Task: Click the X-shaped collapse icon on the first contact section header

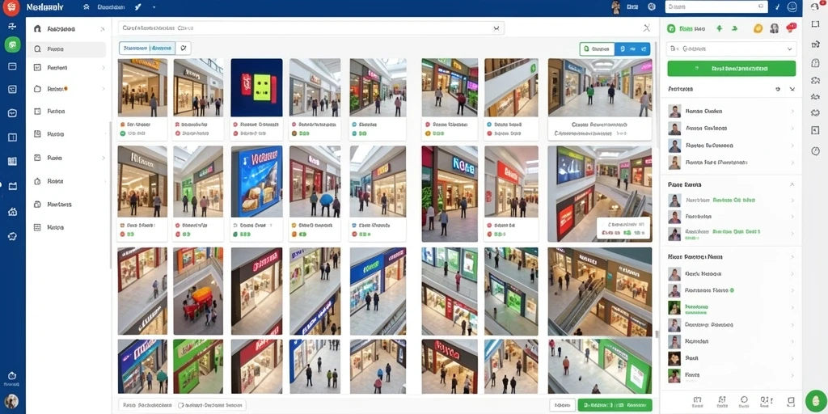Action: point(792,89)
